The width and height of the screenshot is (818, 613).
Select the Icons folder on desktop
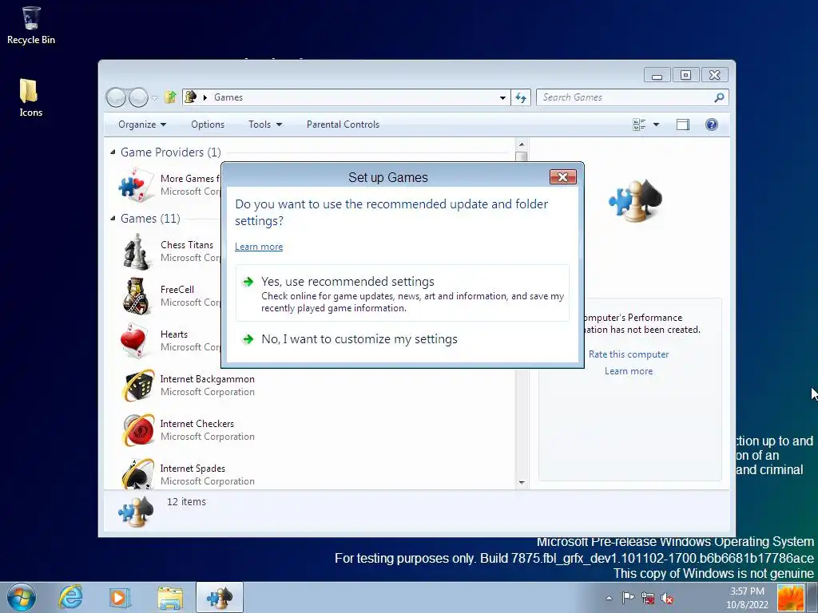coord(30,97)
